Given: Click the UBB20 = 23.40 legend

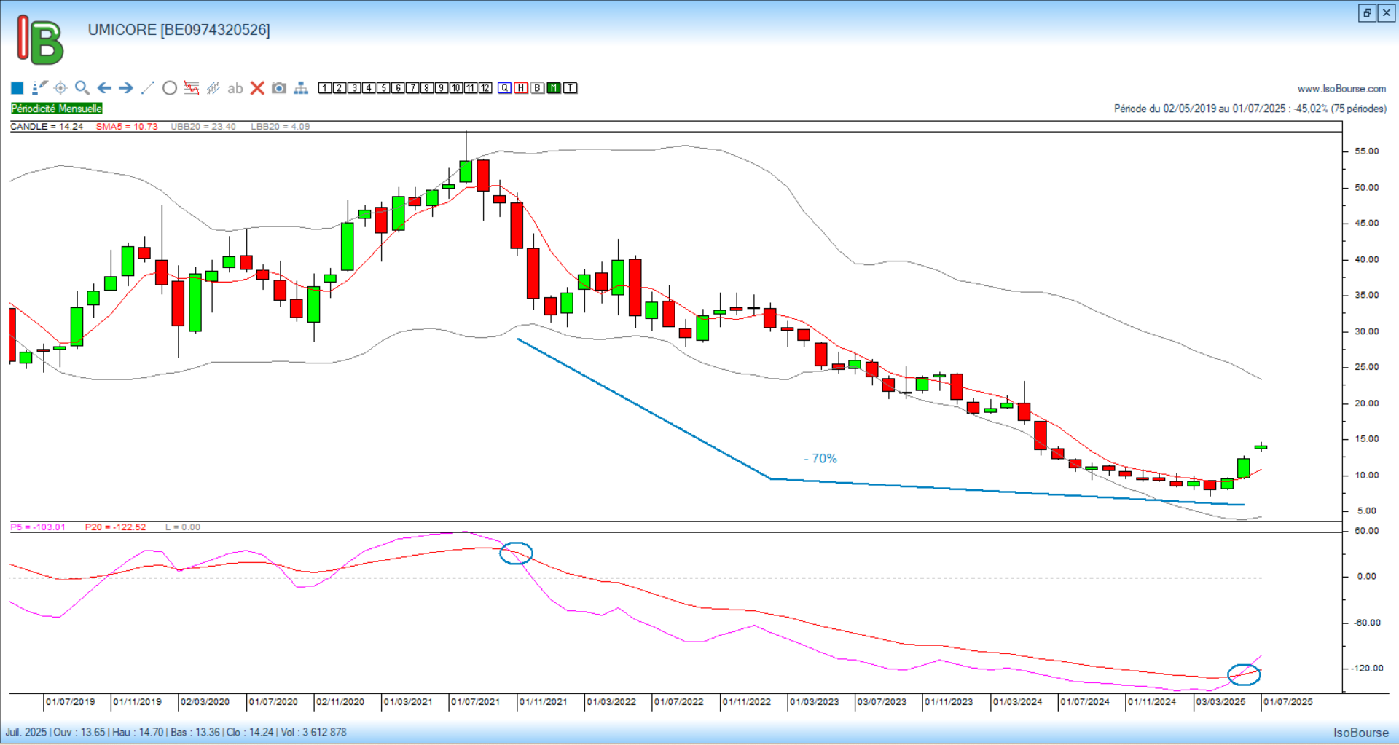Looking at the screenshot, I should (203, 127).
